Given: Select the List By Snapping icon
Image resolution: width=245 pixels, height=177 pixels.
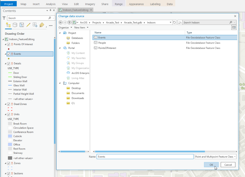Looking at the screenshot, I should click(x=35, y=25).
